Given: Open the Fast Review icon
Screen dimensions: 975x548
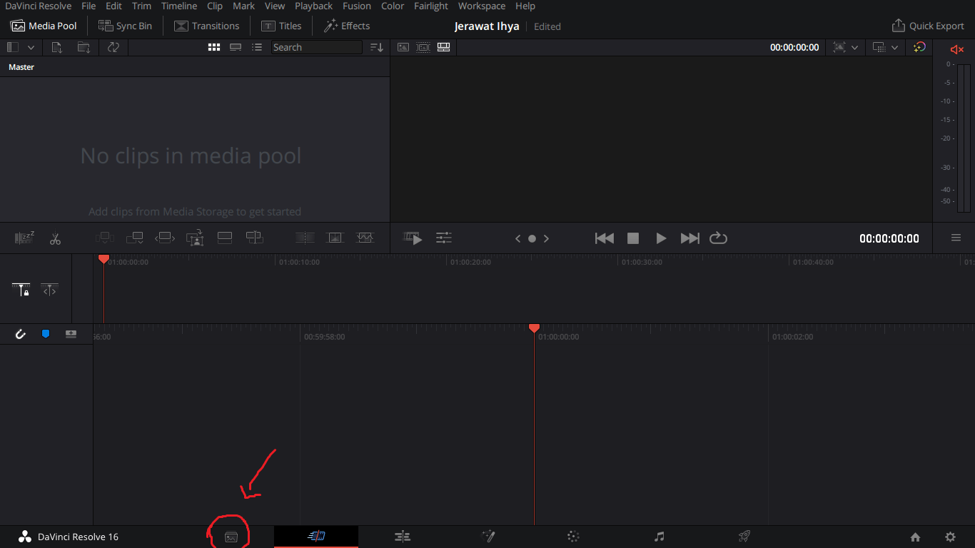Looking at the screenshot, I should [x=413, y=238].
